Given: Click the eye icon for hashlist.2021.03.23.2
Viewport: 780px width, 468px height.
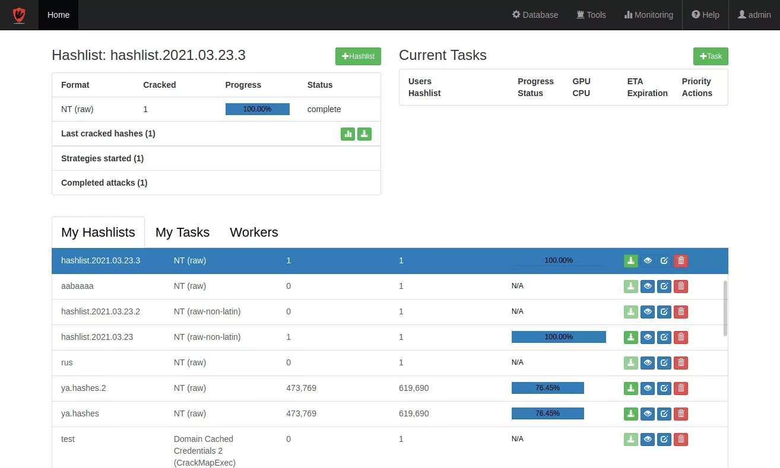Looking at the screenshot, I should coord(647,311).
